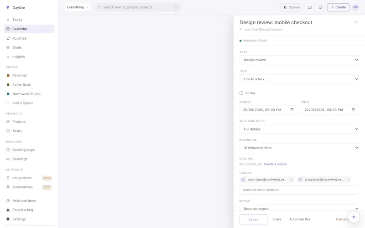The height and width of the screenshot is (228, 365).
Task: Toggle the All day checkbox
Action: (241, 93)
